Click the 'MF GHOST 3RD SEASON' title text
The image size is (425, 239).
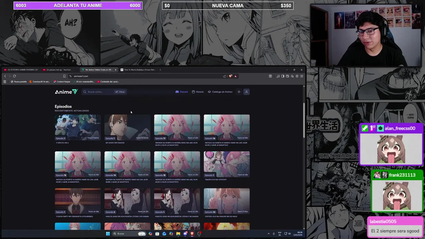coord(115,143)
